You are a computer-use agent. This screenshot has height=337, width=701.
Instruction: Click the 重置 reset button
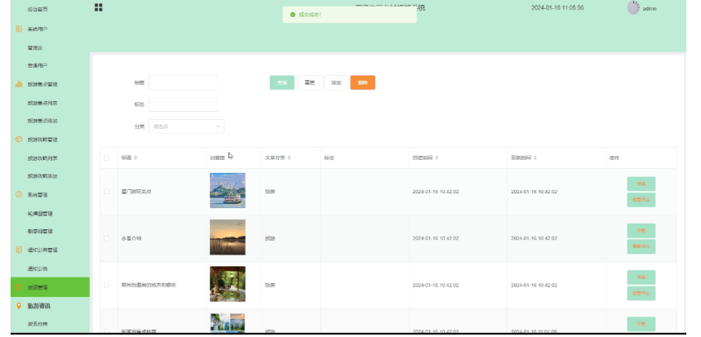(309, 82)
